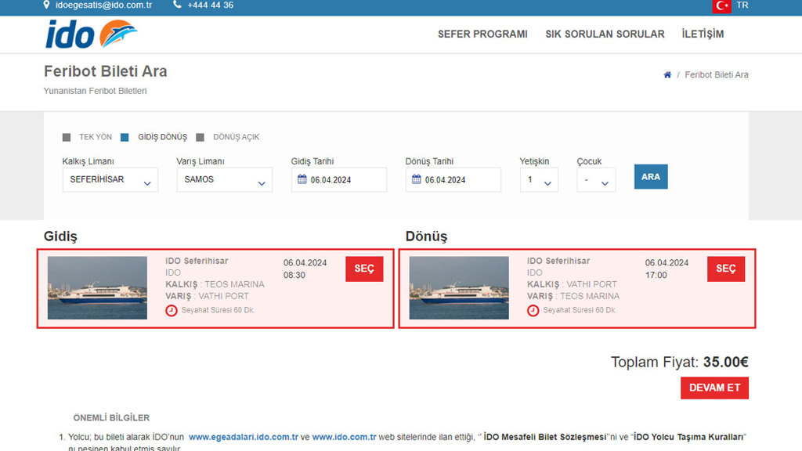The image size is (802, 451).
Task: Select the DÖNÜŞ AÇIK trip option
Action: (x=200, y=138)
